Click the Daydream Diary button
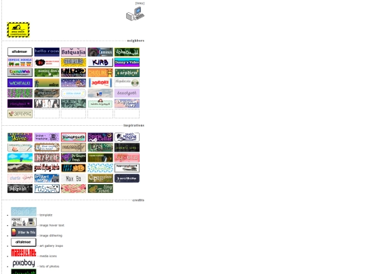 127,104
